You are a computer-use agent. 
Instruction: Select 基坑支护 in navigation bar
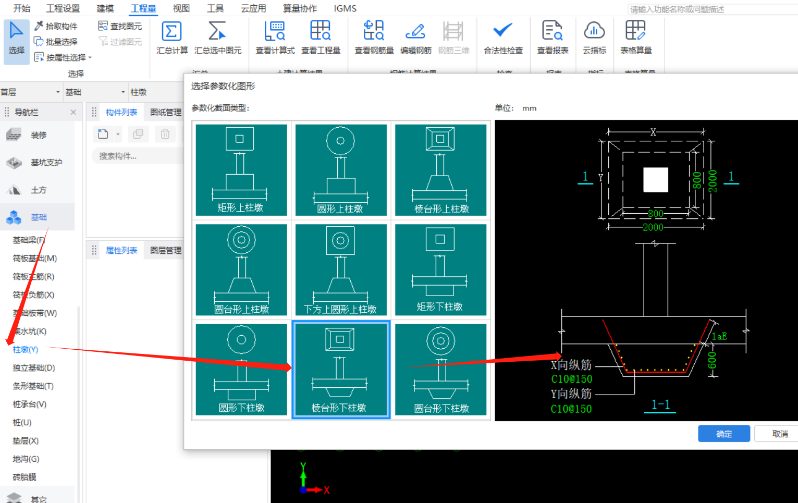pos(38,163)
